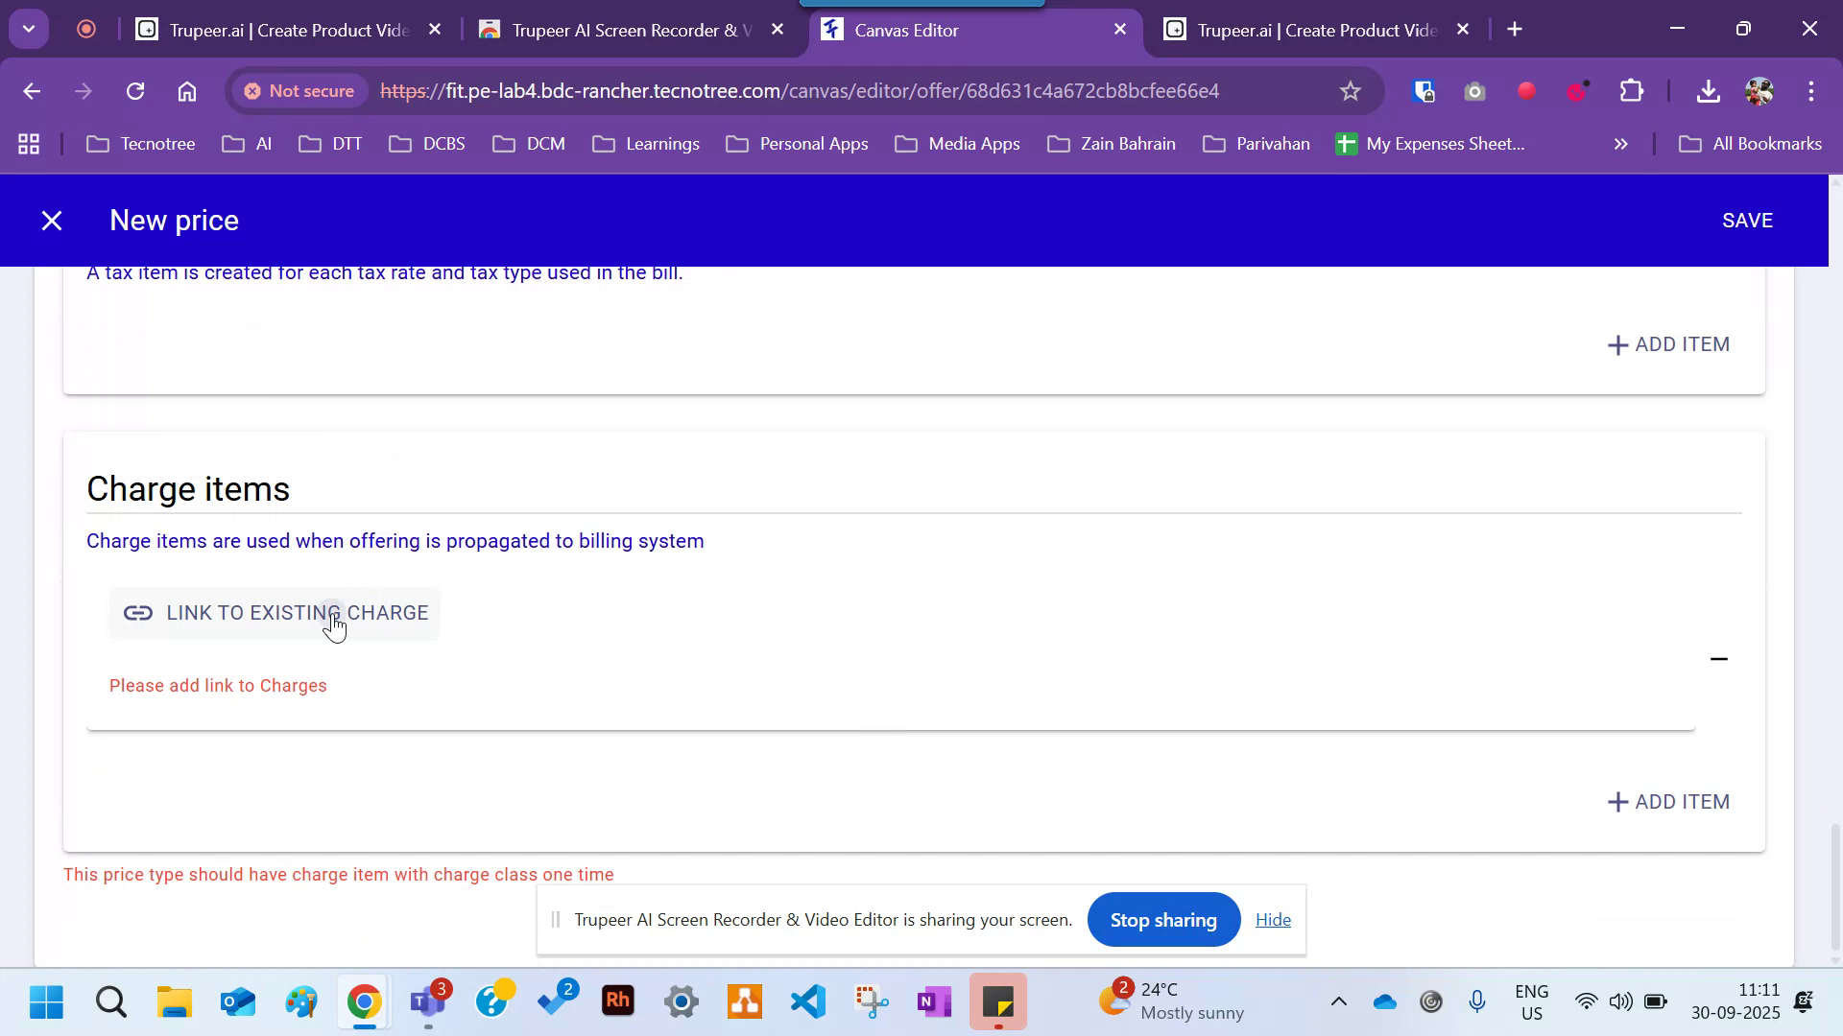Open the Chrome profile avatar
This screenshot has width=1843, height=1036.
click(x=1759, y=91)
